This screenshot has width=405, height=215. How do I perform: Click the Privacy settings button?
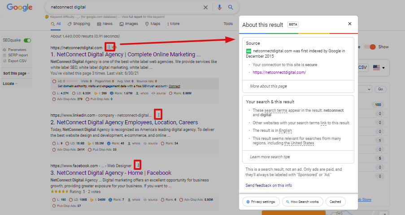[261, 202]
